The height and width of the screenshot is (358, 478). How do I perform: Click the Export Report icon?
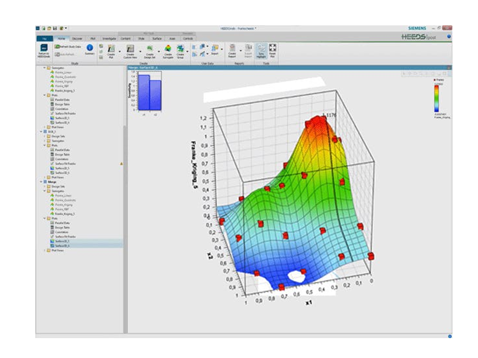click(x=248, y=48)
